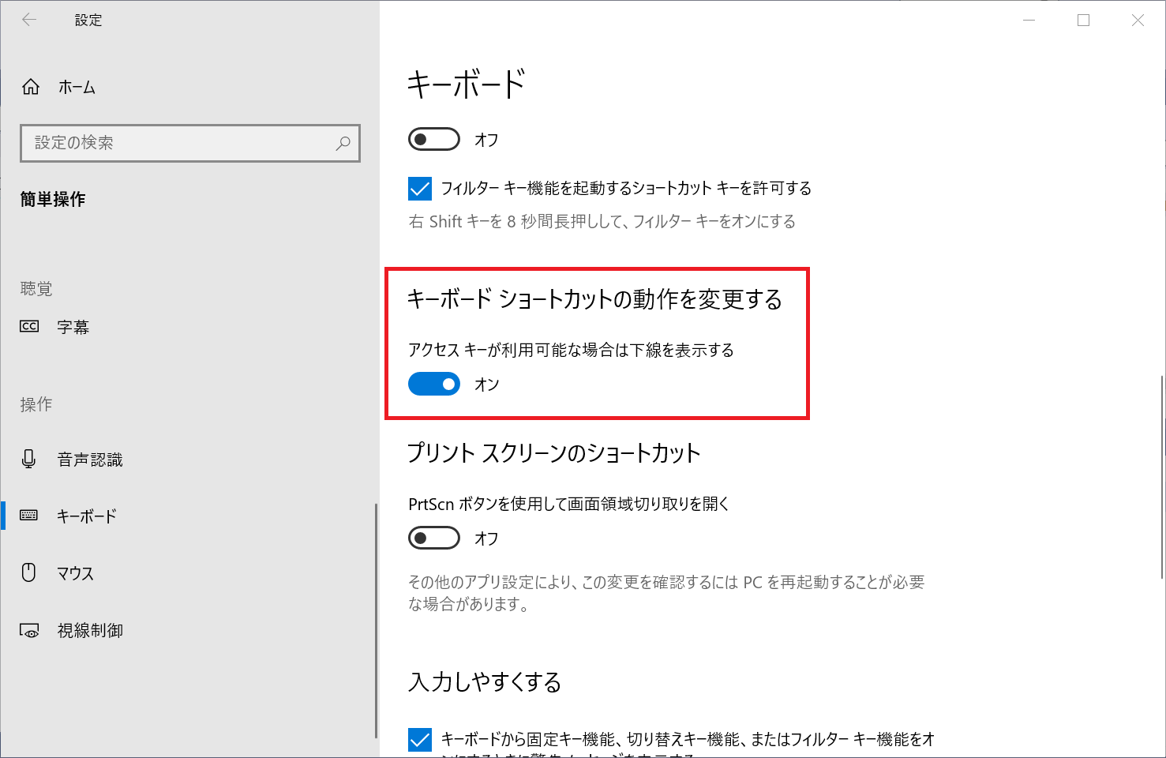Click the magnifier icon in the search box

click(x=343, y=143)
